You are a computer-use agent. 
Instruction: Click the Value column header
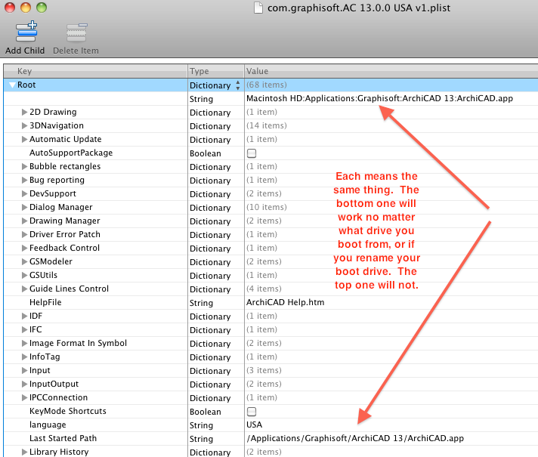[x=391, y=71]
